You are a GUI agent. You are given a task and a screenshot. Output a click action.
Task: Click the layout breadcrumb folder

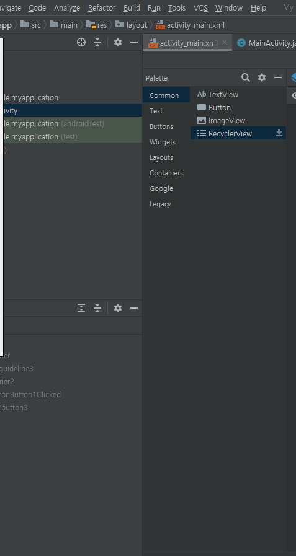[x=132, y=25]
